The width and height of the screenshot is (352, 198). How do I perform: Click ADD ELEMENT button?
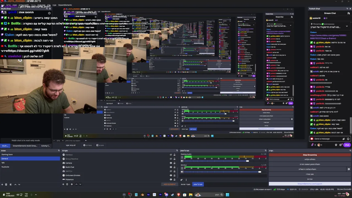[x=170, y=184]
